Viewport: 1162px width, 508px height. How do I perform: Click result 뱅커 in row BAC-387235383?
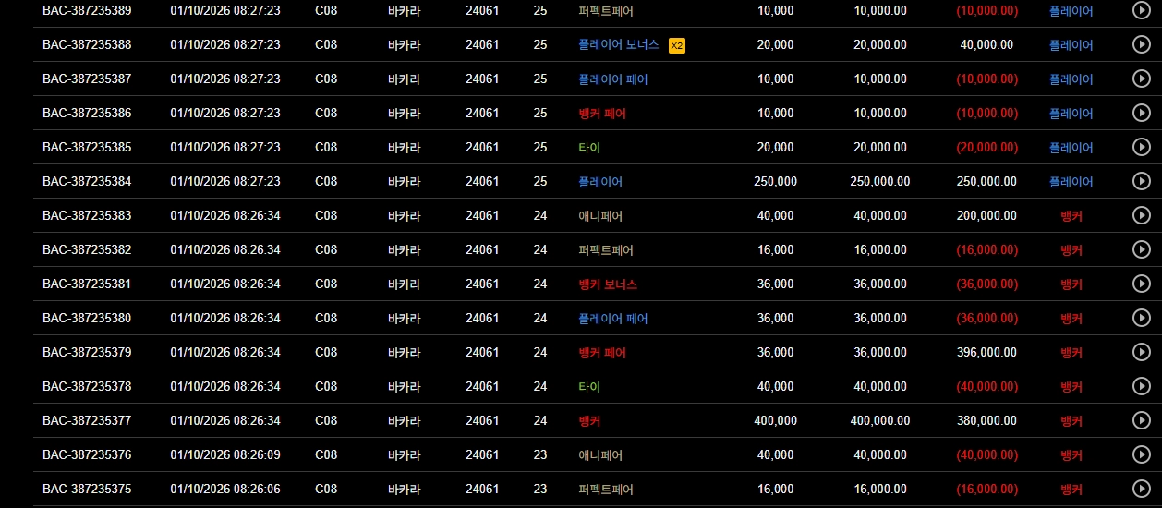pyautogui.click(x=1071, y=216)
